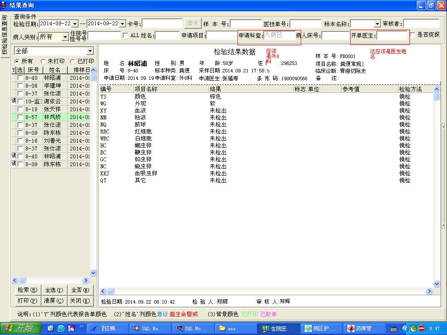Switch to the 『红蜘... taskbar window
Screen dimensions: 447x335
coord(107,328)
